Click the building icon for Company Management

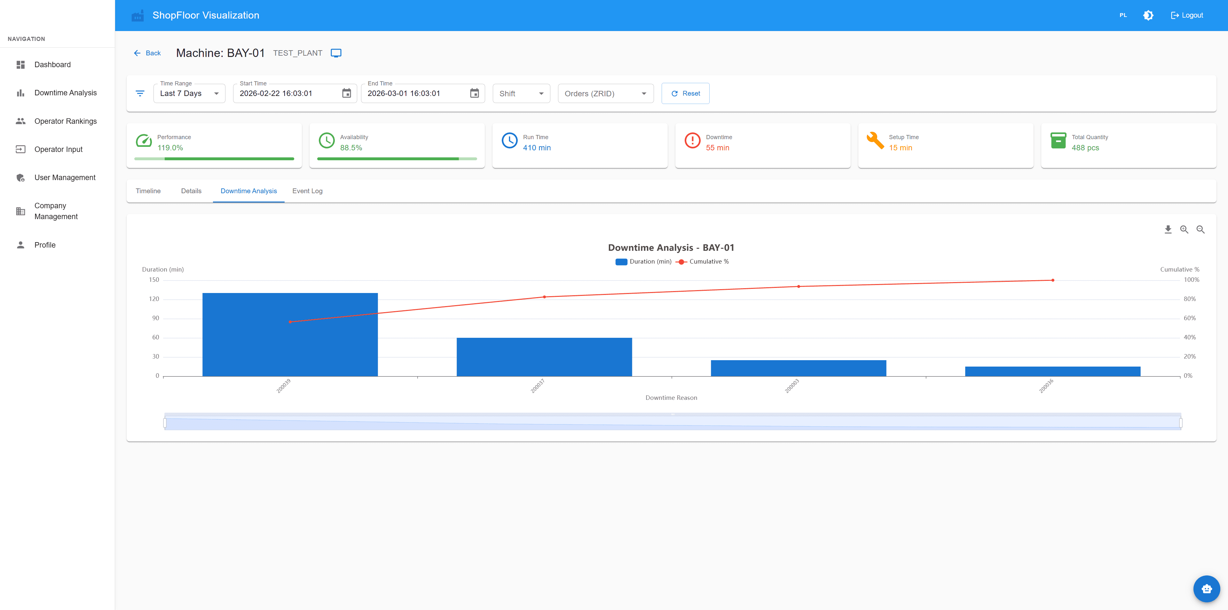tap(20, 211)
